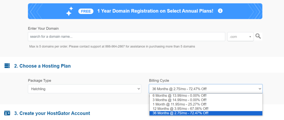The width and height of the screenshot is (284, 120).
Task: Open the Package Type Hatchling dropdown
Action: click(x=85, y=89)
